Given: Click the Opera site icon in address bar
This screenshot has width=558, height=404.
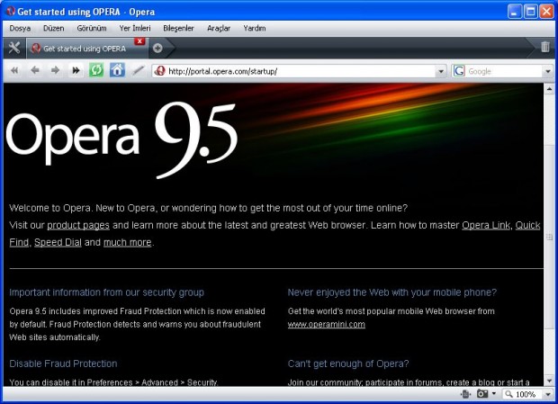Looking at the screenshot, I should coord(160,71).
